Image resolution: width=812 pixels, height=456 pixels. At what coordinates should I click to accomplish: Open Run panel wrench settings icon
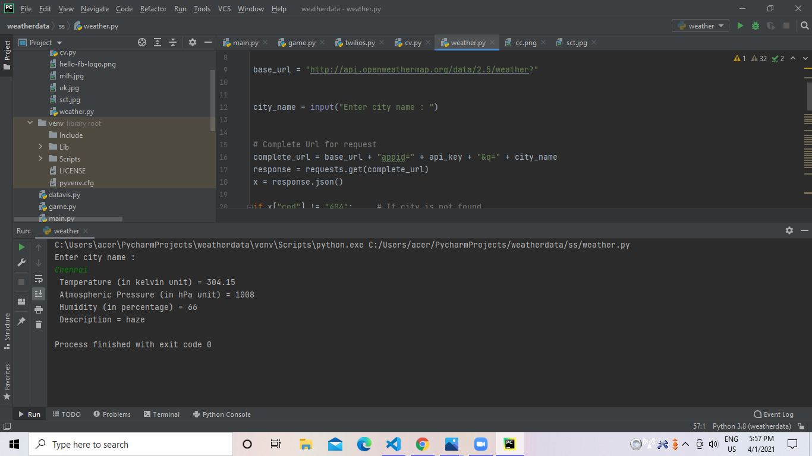click(x=22, y=262)
